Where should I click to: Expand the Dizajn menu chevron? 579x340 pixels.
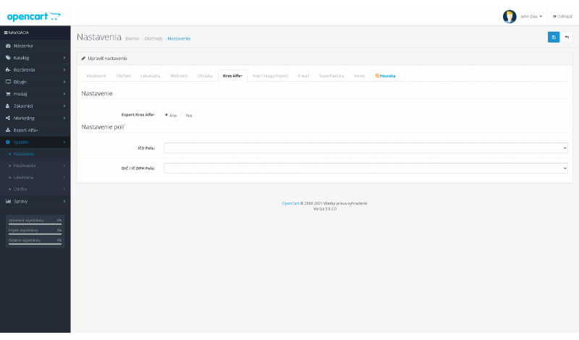pyautogui.click(x=64, y=82)
